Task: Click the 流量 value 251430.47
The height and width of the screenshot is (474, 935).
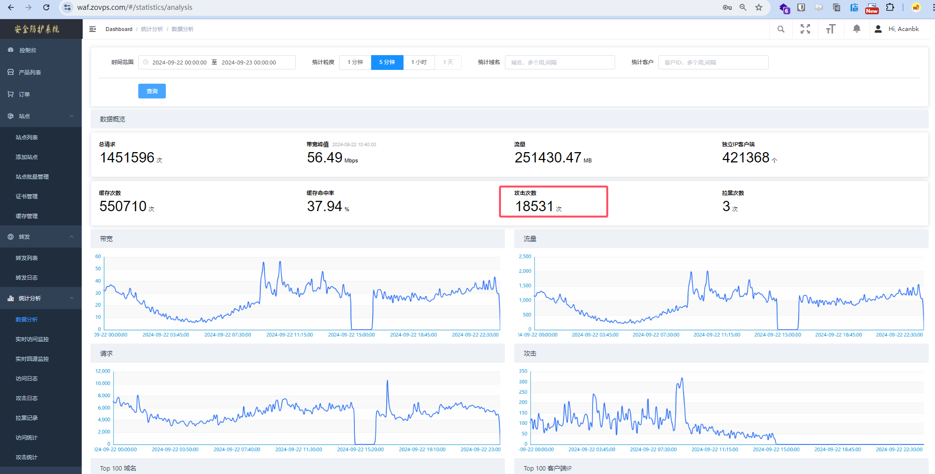Action: click(548, 158)
